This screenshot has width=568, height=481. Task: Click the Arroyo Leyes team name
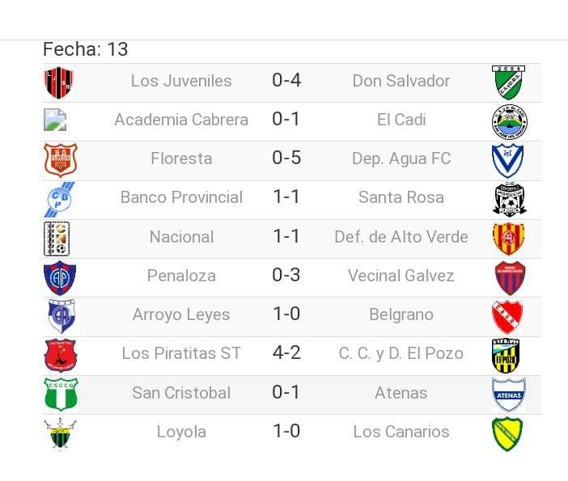181,314
